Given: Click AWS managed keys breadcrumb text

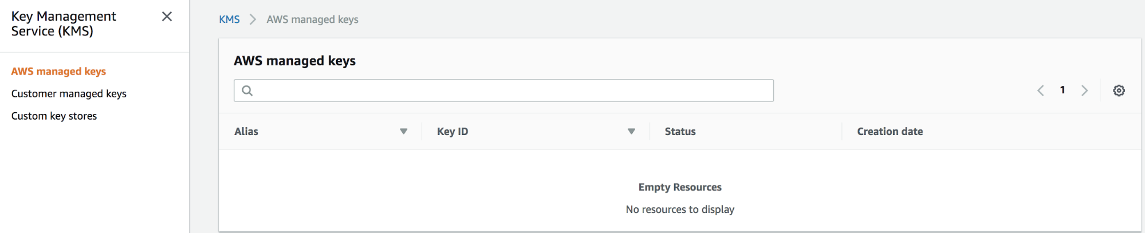Looking at the screenshot, I should [x=312, y=19].
